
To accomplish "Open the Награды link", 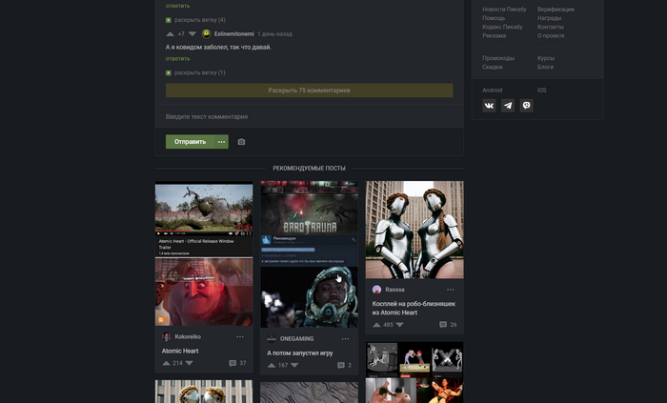I will coord(549,18).
